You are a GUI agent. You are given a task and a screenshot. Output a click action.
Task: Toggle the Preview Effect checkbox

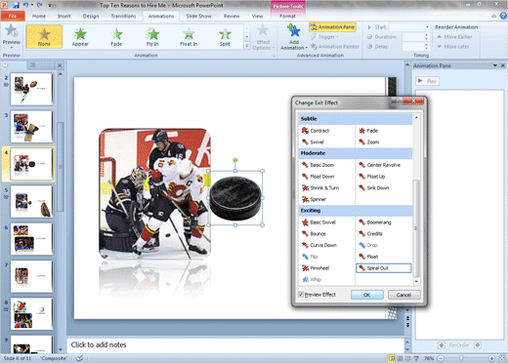[x=301, y=295]
